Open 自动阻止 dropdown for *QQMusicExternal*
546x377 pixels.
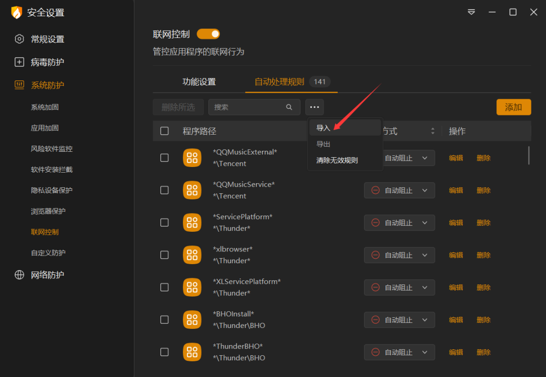tap(409, 158)
